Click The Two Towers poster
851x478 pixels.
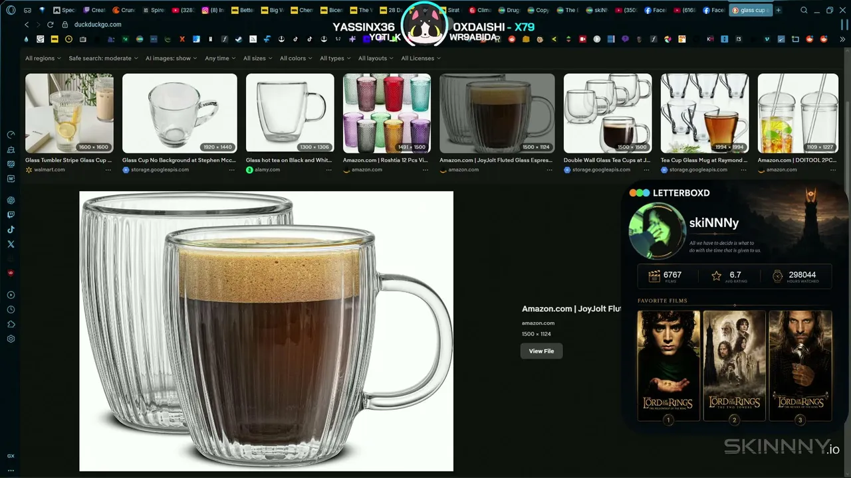click(735, 366)
